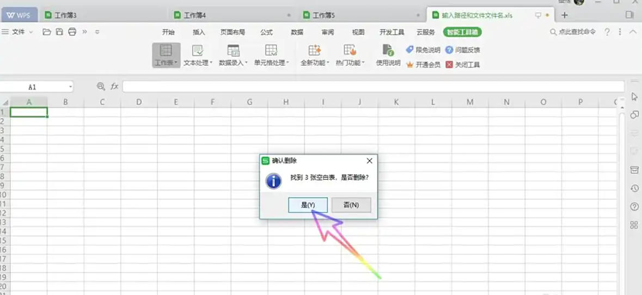The image size is (642, 295).
Task: Add a new document tab with plus
Action: [x=565, y=15]
